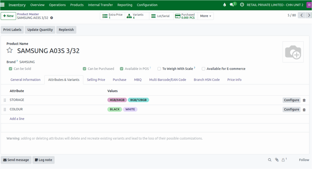This screenshot has width=312, height=169.
Task: Click Add a line link
Action: [17, 119]
